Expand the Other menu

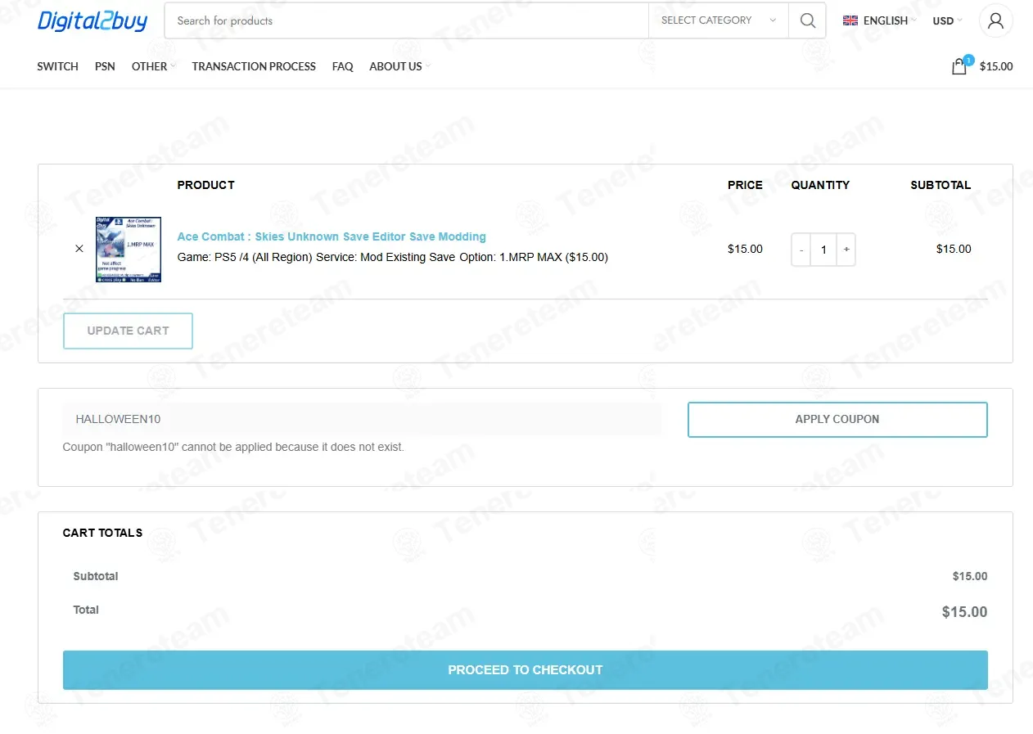pos(153,66)
